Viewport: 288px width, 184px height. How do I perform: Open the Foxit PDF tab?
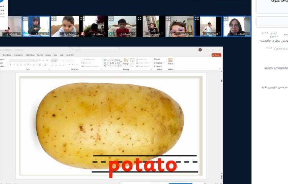coord(70,55)
